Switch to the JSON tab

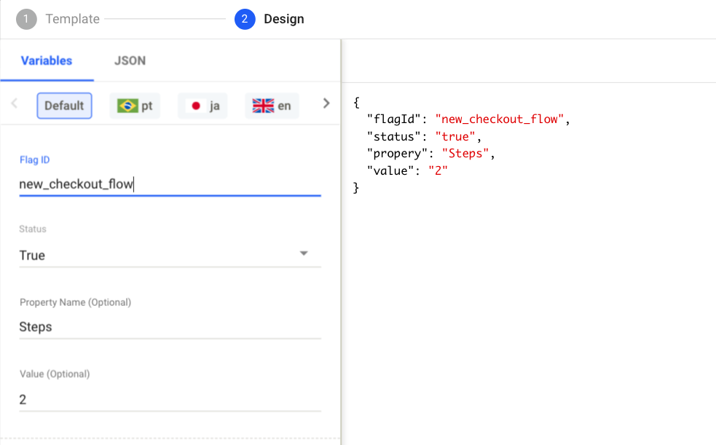pyautogui.click(x=129, y=60)
